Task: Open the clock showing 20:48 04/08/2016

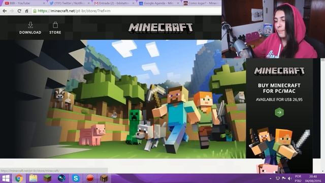Action: point(313,178)
